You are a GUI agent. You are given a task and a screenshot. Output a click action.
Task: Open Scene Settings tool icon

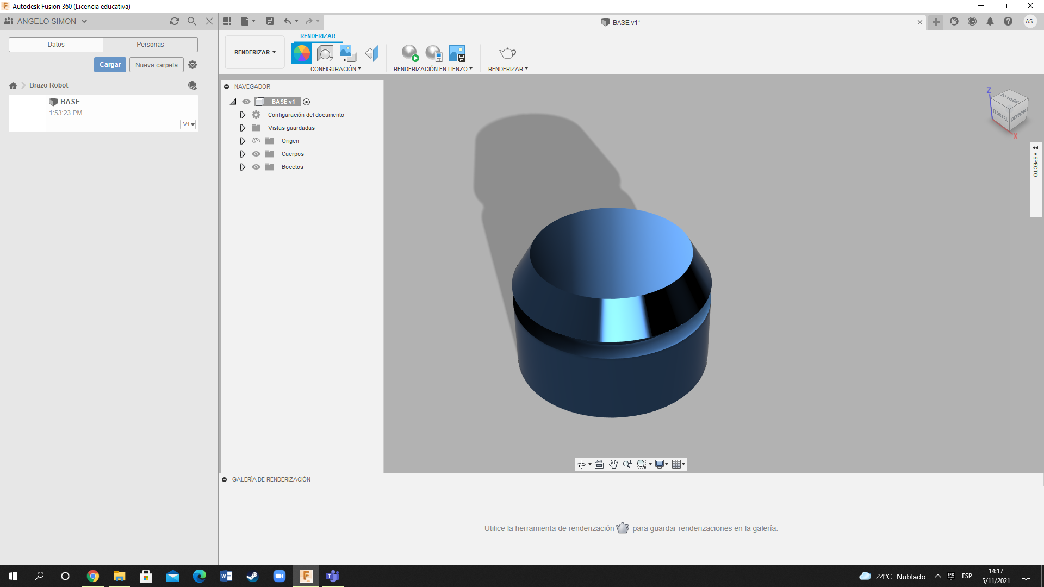pos(325,53)
